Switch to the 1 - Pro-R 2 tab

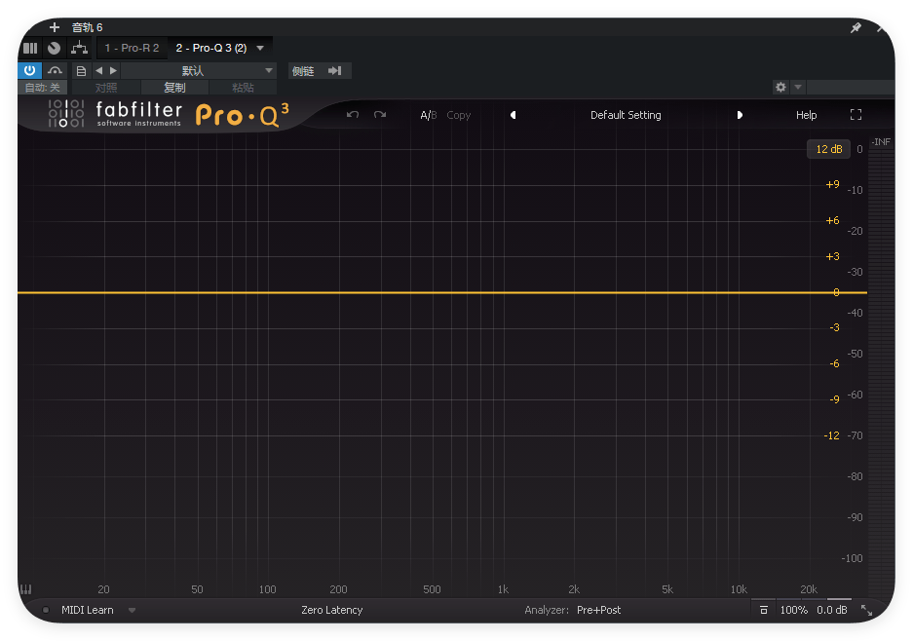(x=132, y=48)
